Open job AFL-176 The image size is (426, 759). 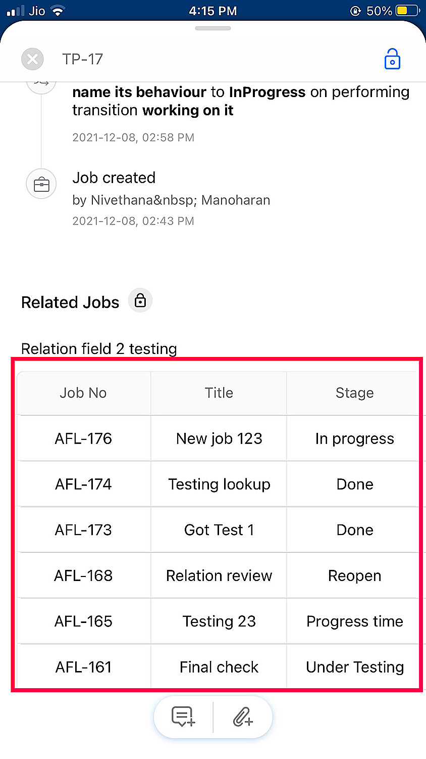(83, 438)
